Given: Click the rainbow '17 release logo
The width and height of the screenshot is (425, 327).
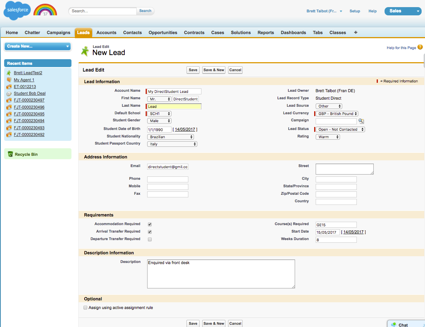Looking at the screenshot, I should pyautogui.click(x=45, y=10).
